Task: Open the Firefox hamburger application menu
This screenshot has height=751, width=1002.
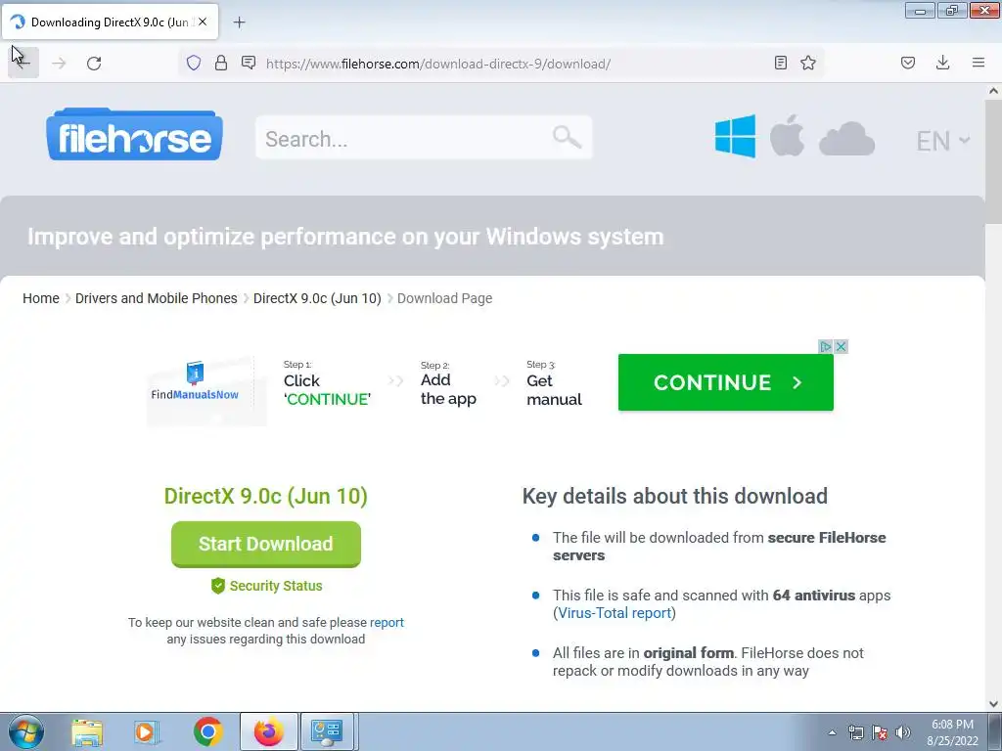Action: point(979,63)
